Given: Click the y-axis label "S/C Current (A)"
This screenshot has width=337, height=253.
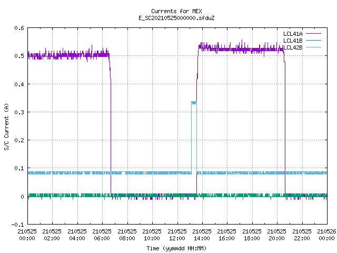Looking at the screenshot, I should (x=6, y=126).
